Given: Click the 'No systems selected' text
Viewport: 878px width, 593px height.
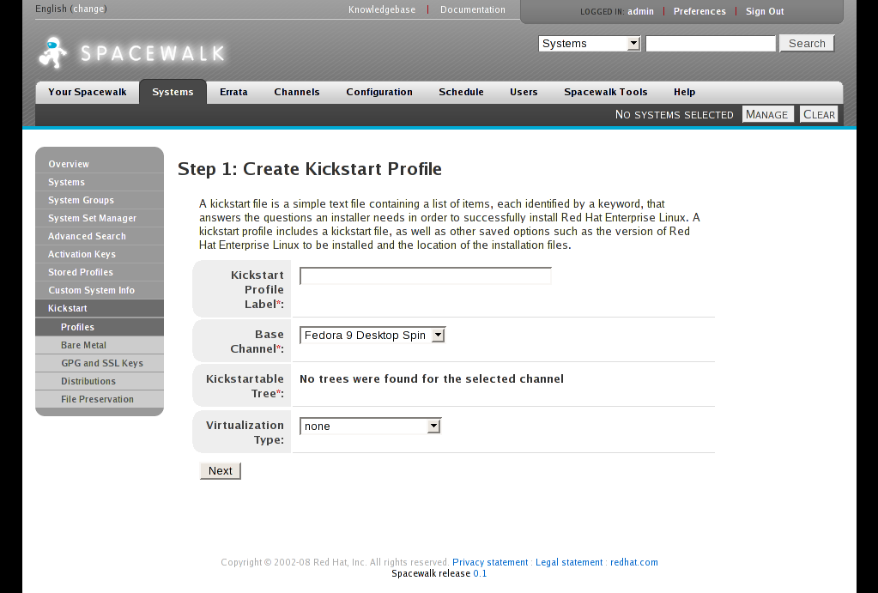Looking at the screenshot, I should click(x=675, y=114).
